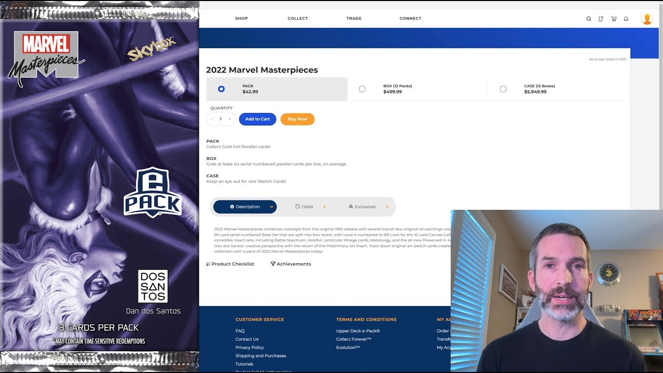
Task: Click the quantity number field
Action: [x=221, y=119]
